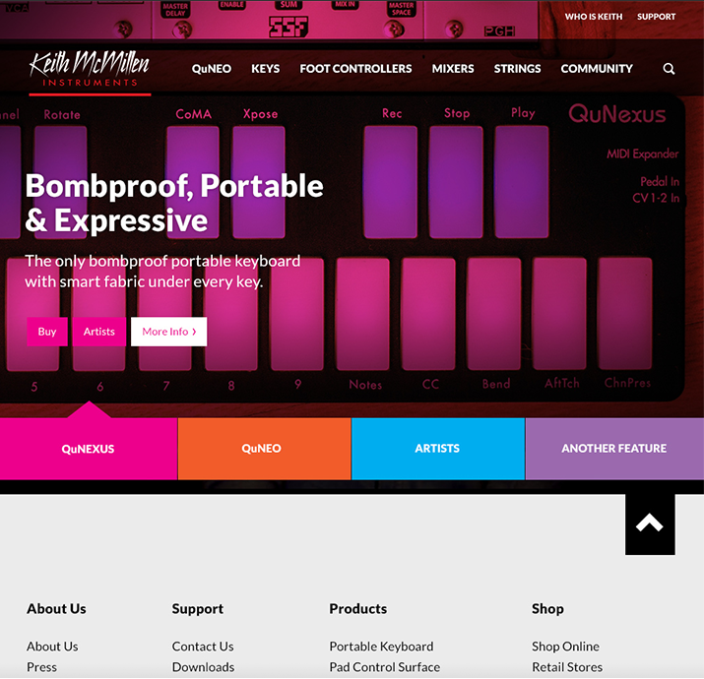Viewport: 704px width, 679px height.
Task: Open Contact Us footer link
Action: [203, 647]
